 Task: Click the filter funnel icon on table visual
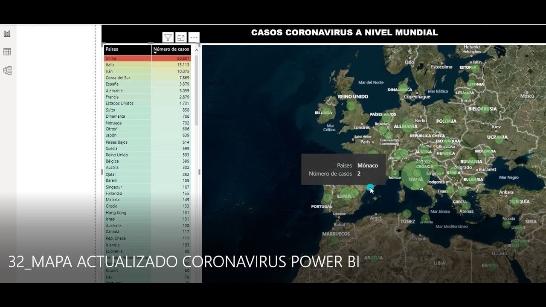pyautogui.click(x=168, y=38)
